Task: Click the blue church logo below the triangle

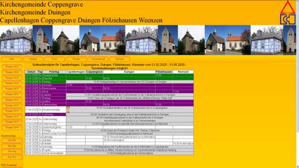Action: point(288,19)
